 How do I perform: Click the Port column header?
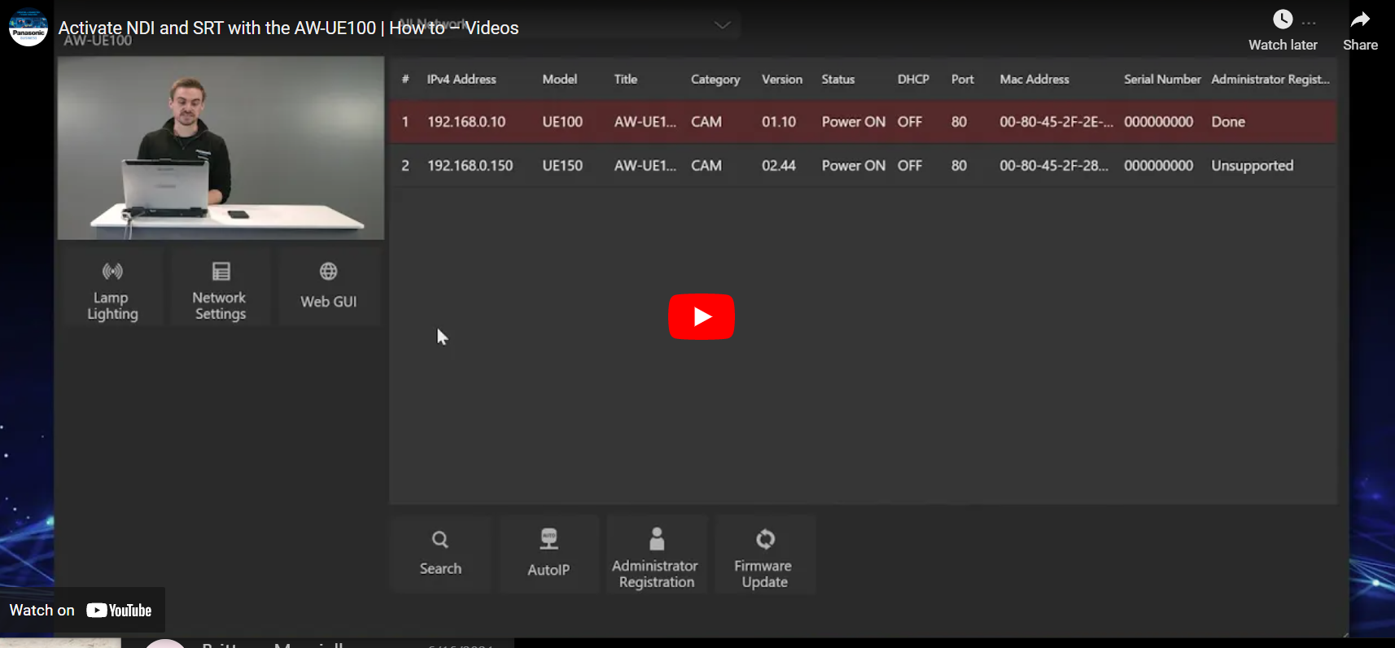coord(962,79)
